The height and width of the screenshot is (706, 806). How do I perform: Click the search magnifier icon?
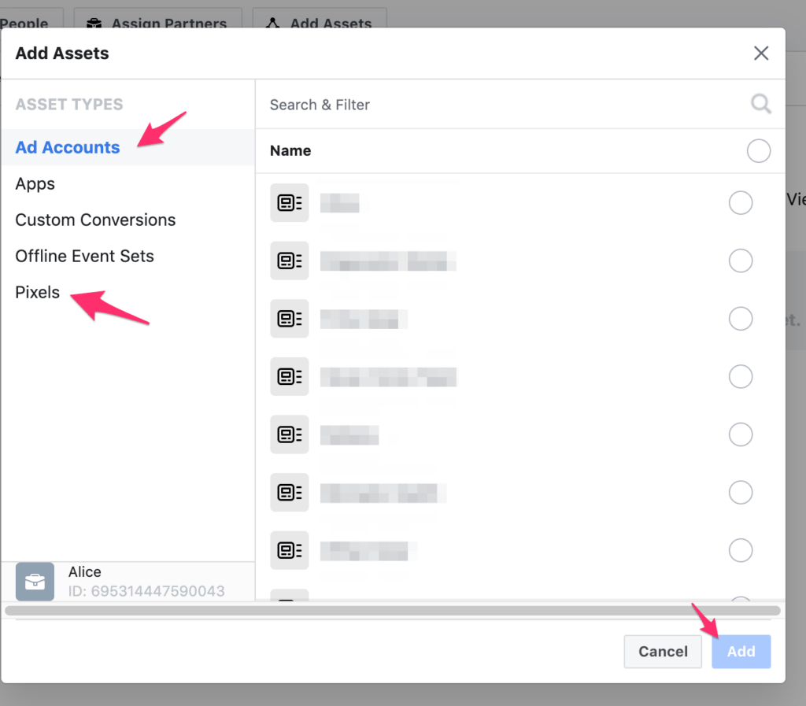[760, 105]
